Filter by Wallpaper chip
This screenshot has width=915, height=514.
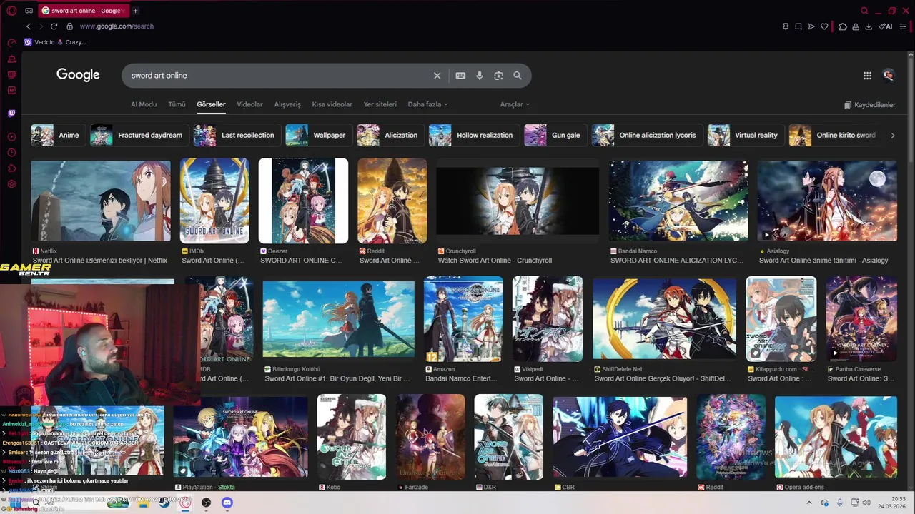click(x=319, y=135)
